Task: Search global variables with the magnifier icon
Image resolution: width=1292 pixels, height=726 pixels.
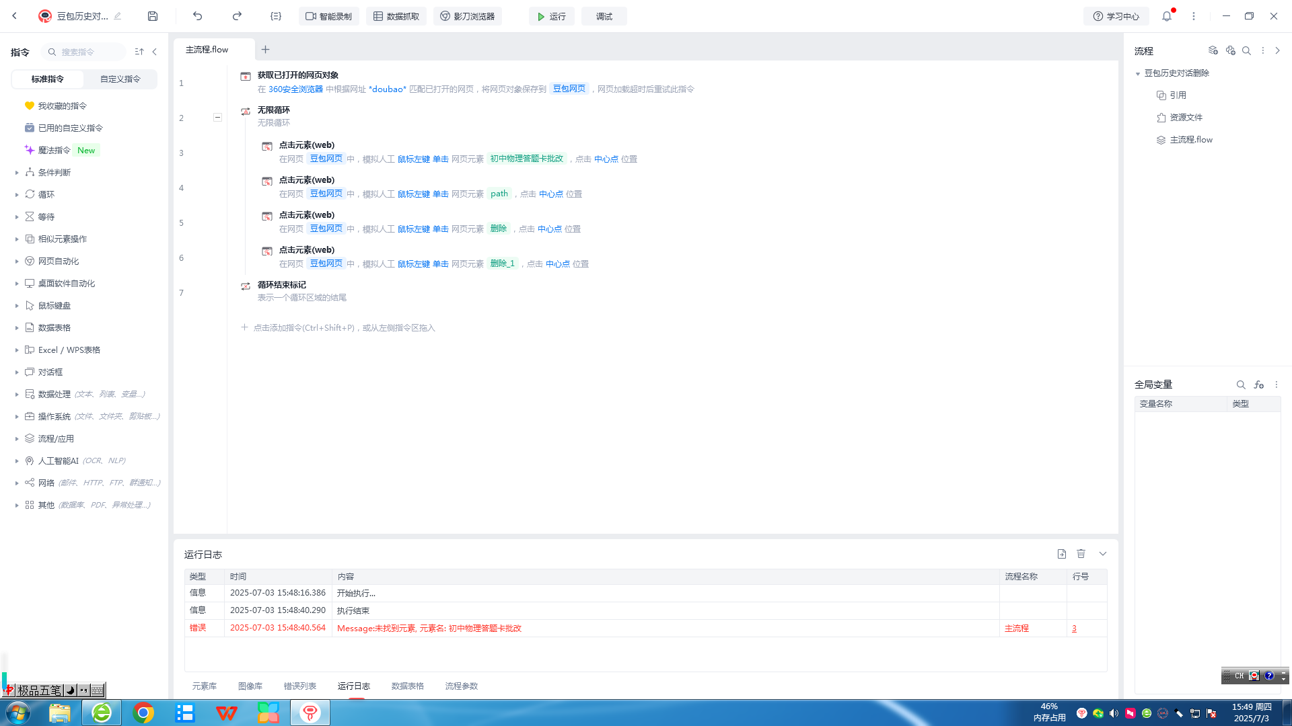Action: [1241, 385]
